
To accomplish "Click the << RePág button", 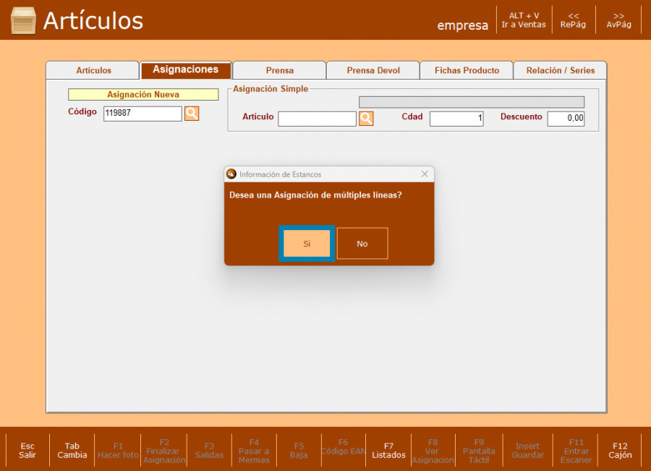I will (x=573, y=20).
